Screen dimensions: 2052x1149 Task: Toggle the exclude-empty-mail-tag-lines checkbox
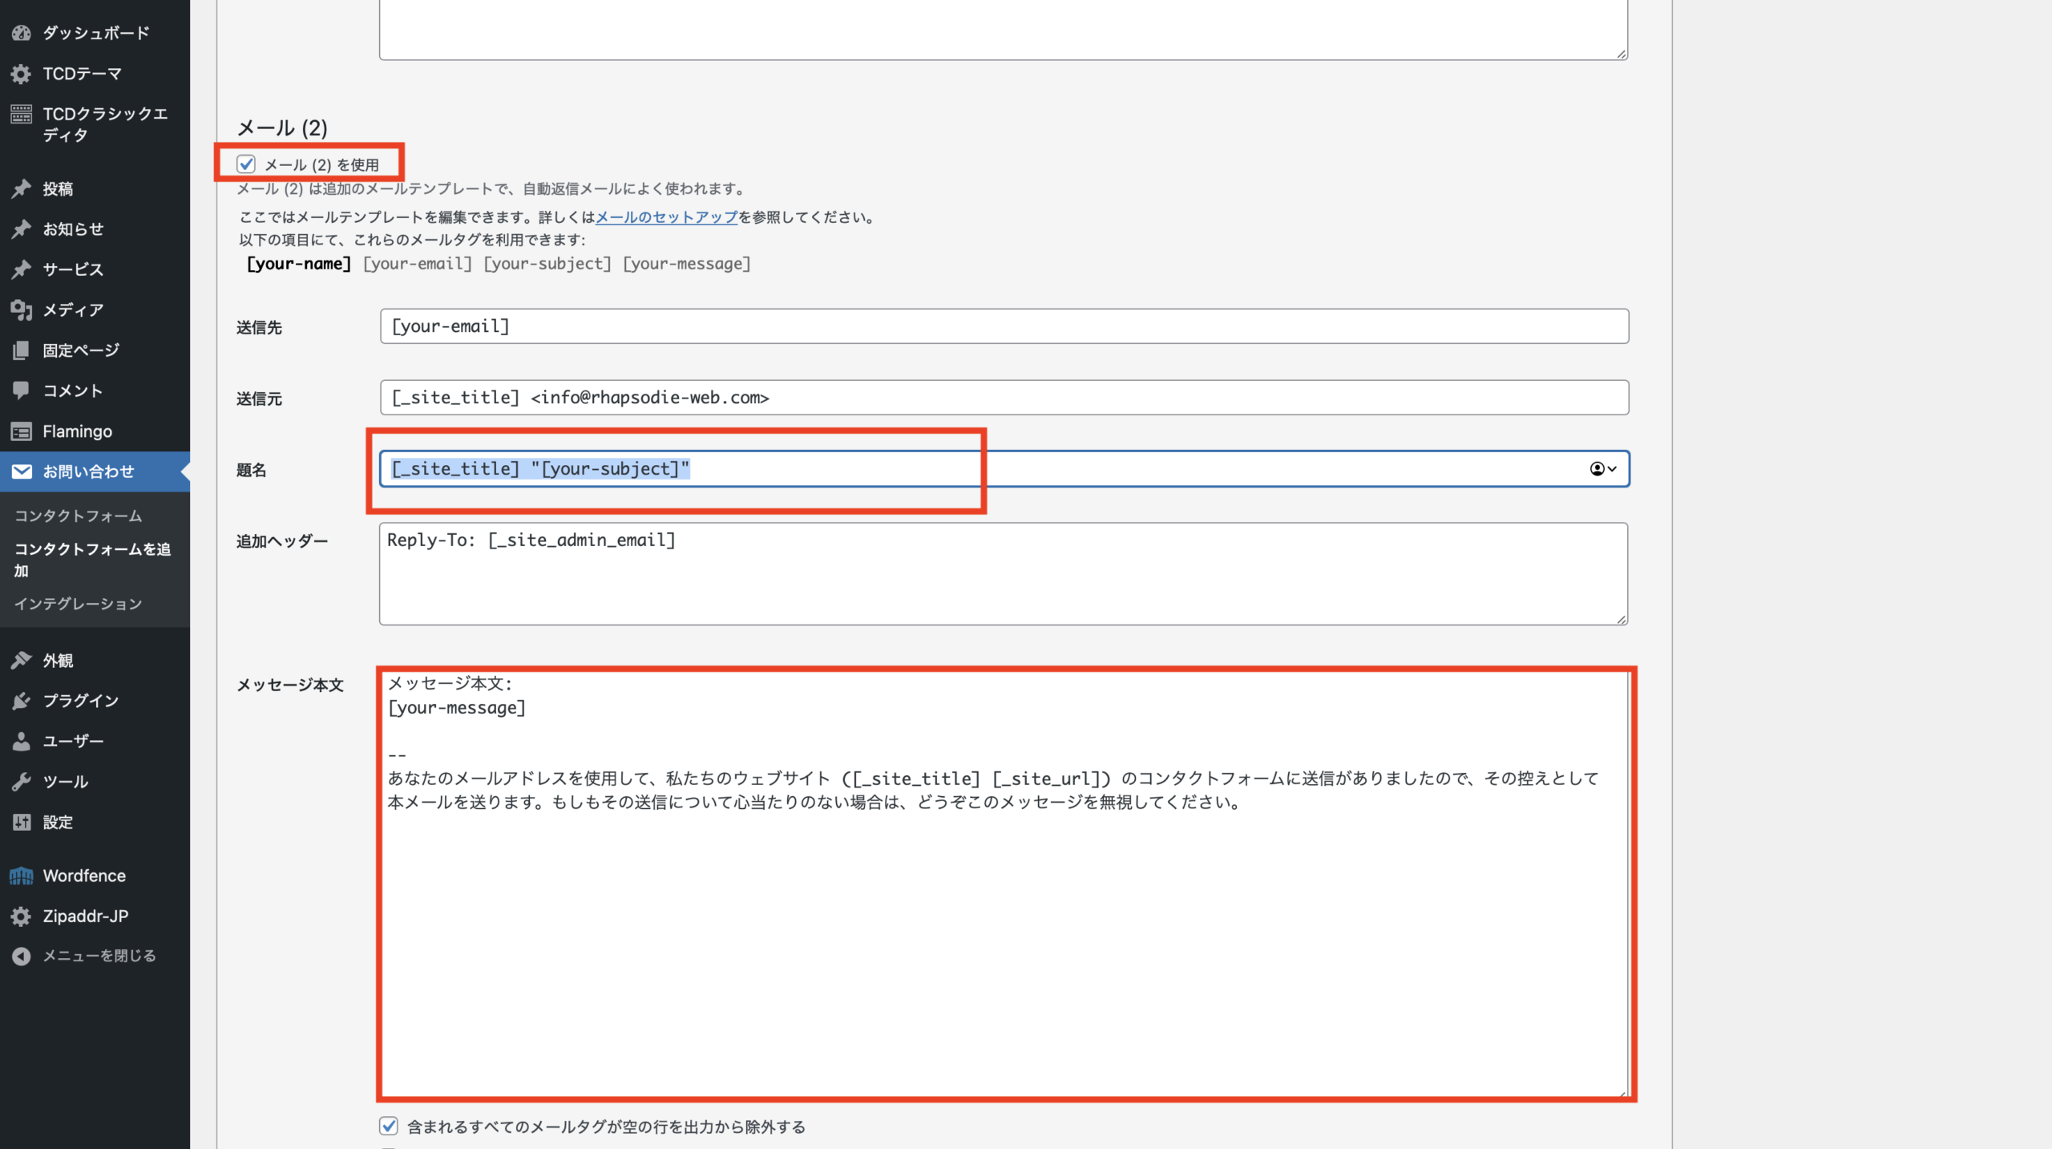pyautogui.click(x=389, y=1126)
